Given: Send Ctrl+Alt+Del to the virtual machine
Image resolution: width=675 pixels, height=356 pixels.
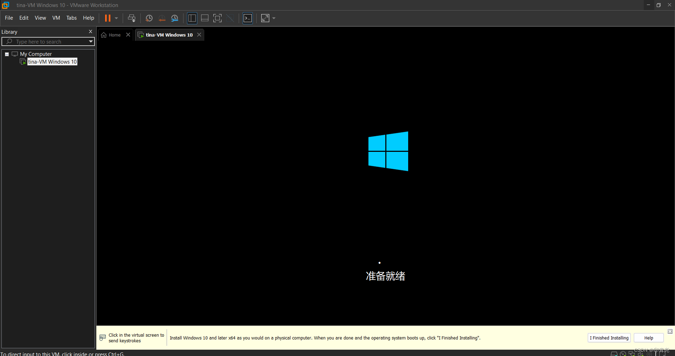Looking at the screenshot, I should [x=131, y=18].
